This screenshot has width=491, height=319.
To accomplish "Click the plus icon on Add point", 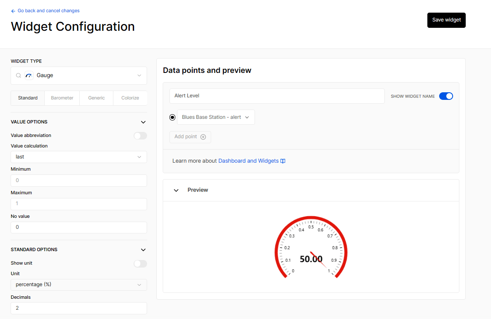I will [x=203, y=137].
